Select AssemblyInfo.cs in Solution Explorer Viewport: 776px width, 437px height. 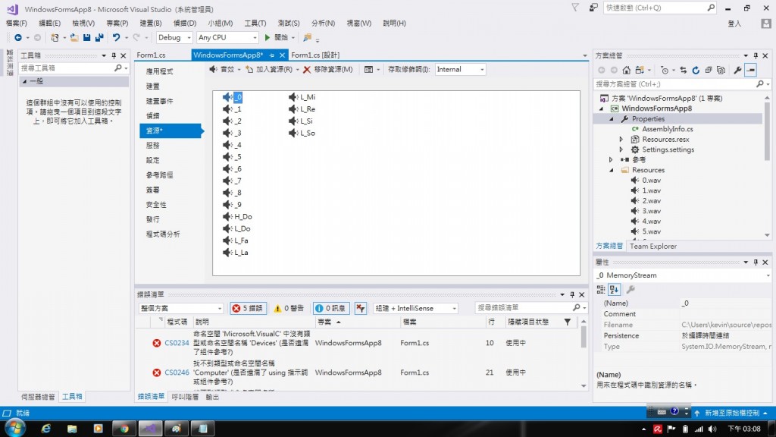coord(667,129)
